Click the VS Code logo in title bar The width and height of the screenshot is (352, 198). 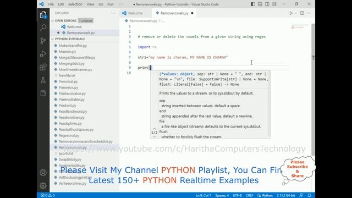click(42, 4)
